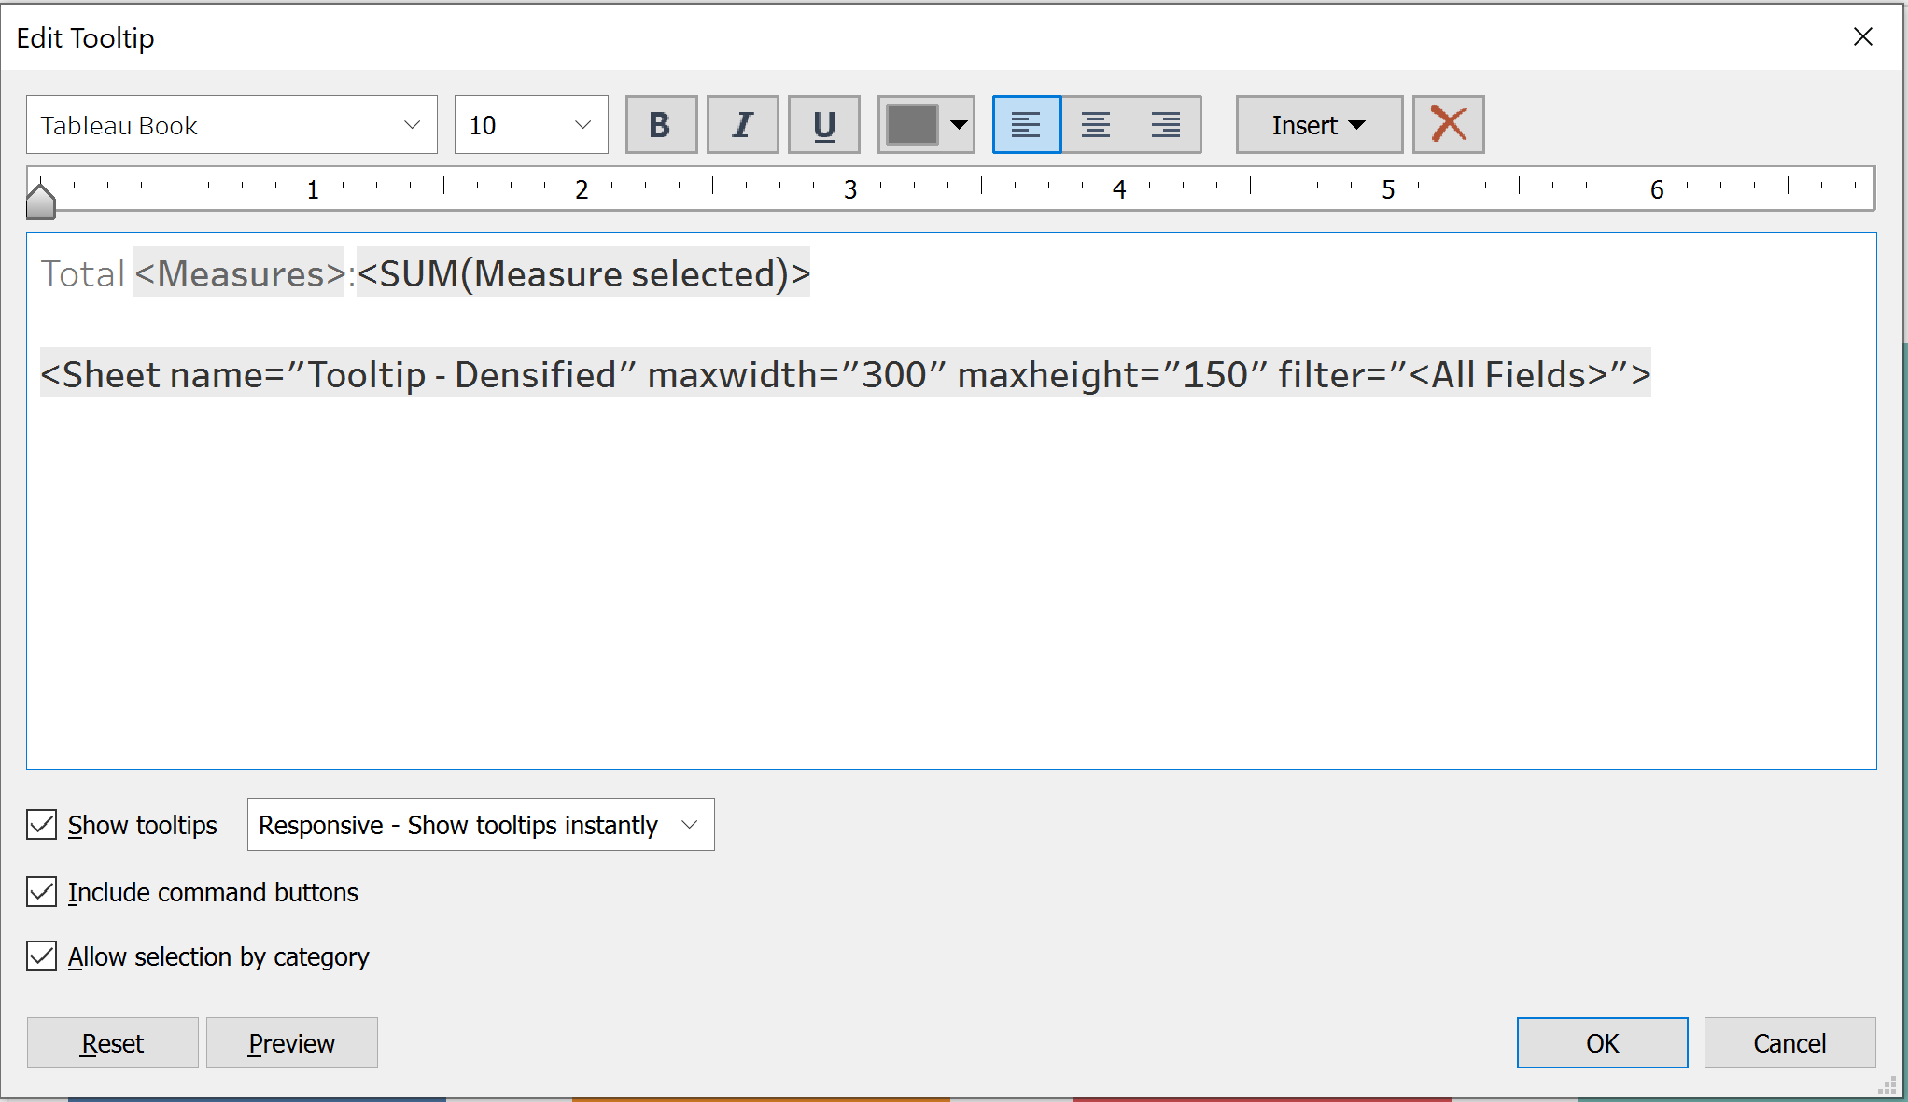Click the gray font color swatch

(911, 124)
